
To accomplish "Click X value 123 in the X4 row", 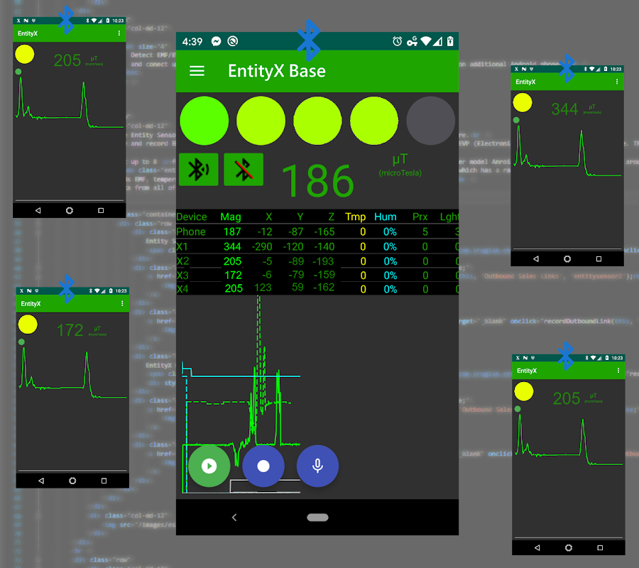I will point(263,288).
